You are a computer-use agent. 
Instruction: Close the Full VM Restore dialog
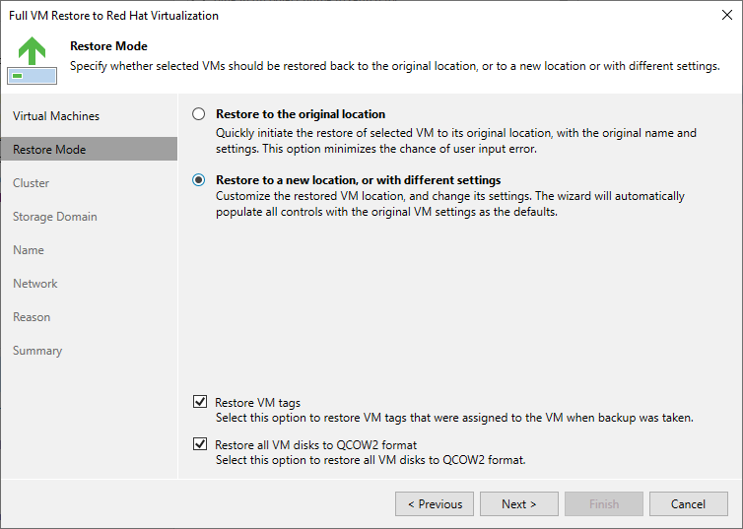coord(726,15)
